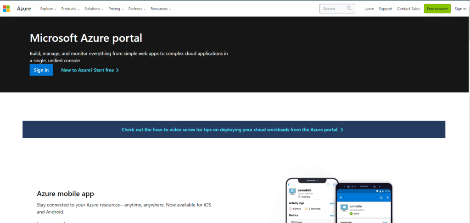Click the azmobile virtual machine icon on iPhone mockup
Image resolution: width=470 pixels, height=223 pixels.
point(292,191)
